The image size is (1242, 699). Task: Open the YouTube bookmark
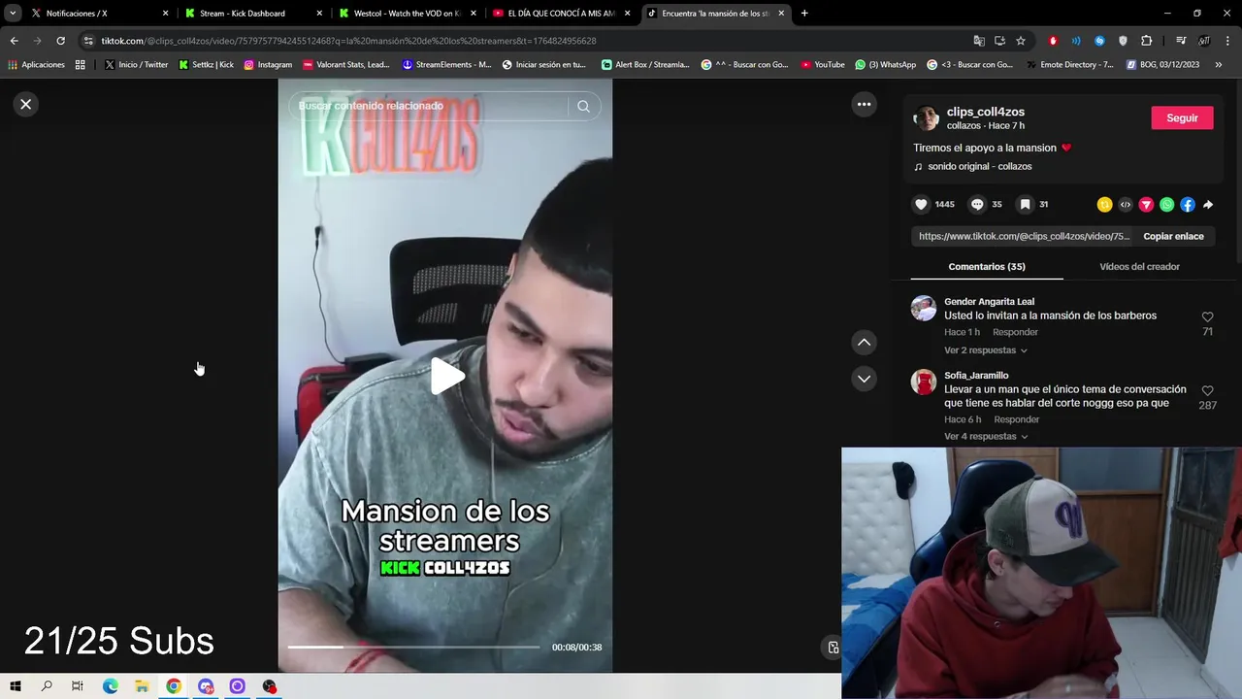click(x=822, y=65)
